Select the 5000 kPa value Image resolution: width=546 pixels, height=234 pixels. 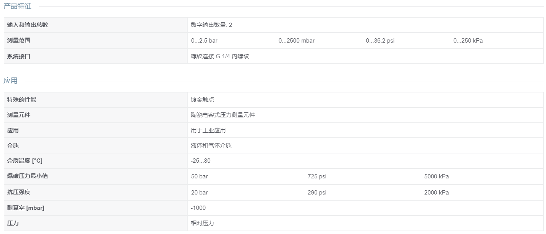[x=436, y=176]
